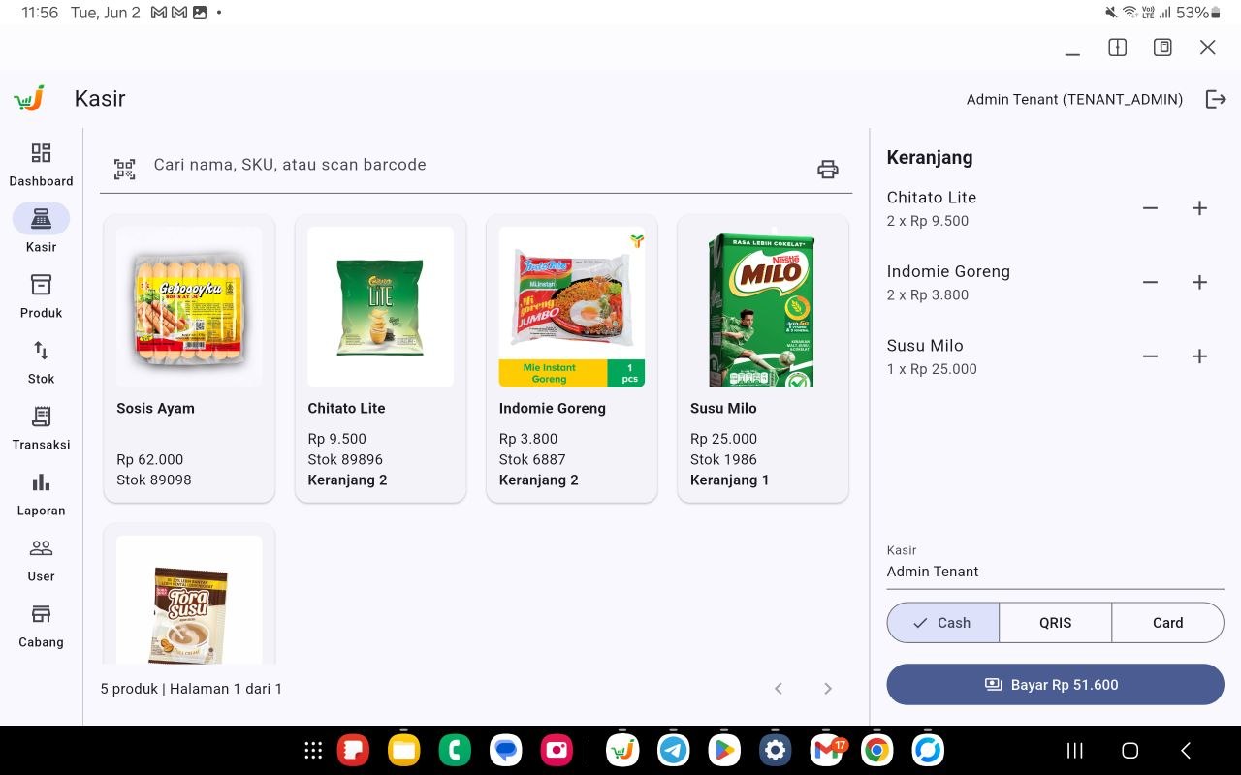
Task: Click the Keranjang cart heading
Action: point(930,158)
